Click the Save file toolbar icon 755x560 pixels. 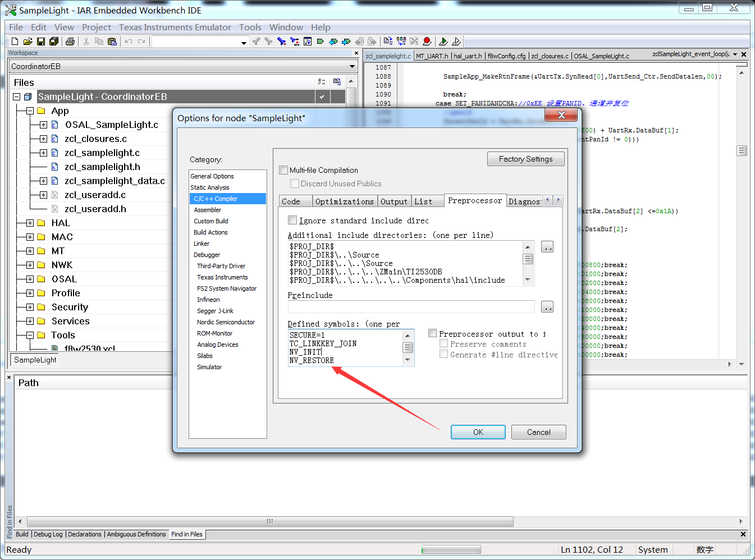41,42
